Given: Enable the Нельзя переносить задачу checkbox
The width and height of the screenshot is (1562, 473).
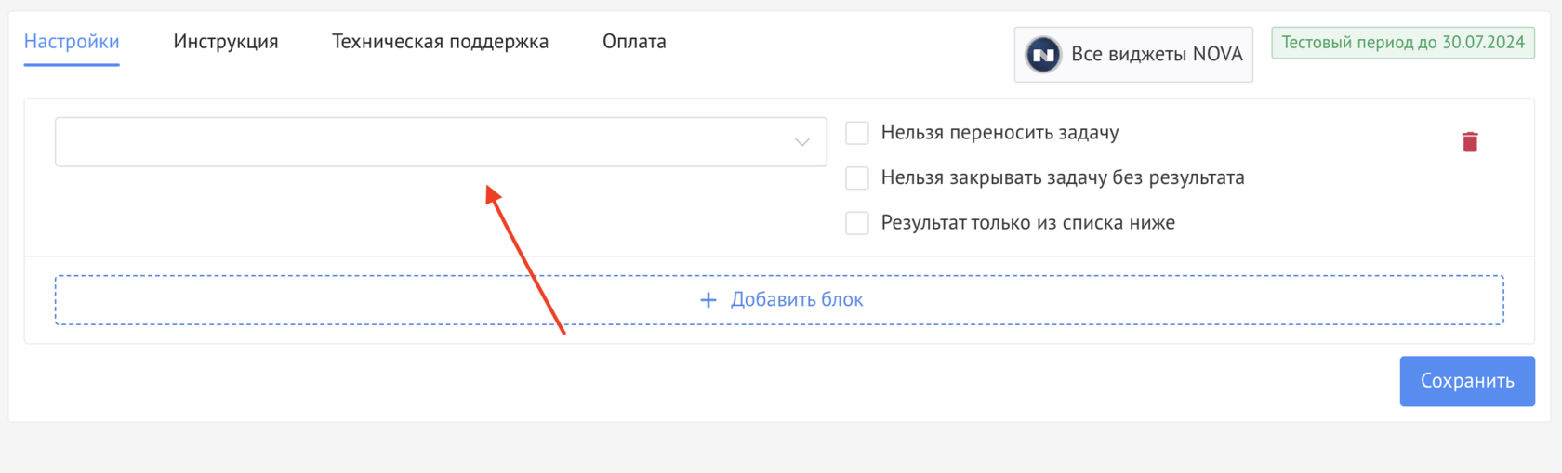Looking at the screenshot, I should [x=857, y=133].
